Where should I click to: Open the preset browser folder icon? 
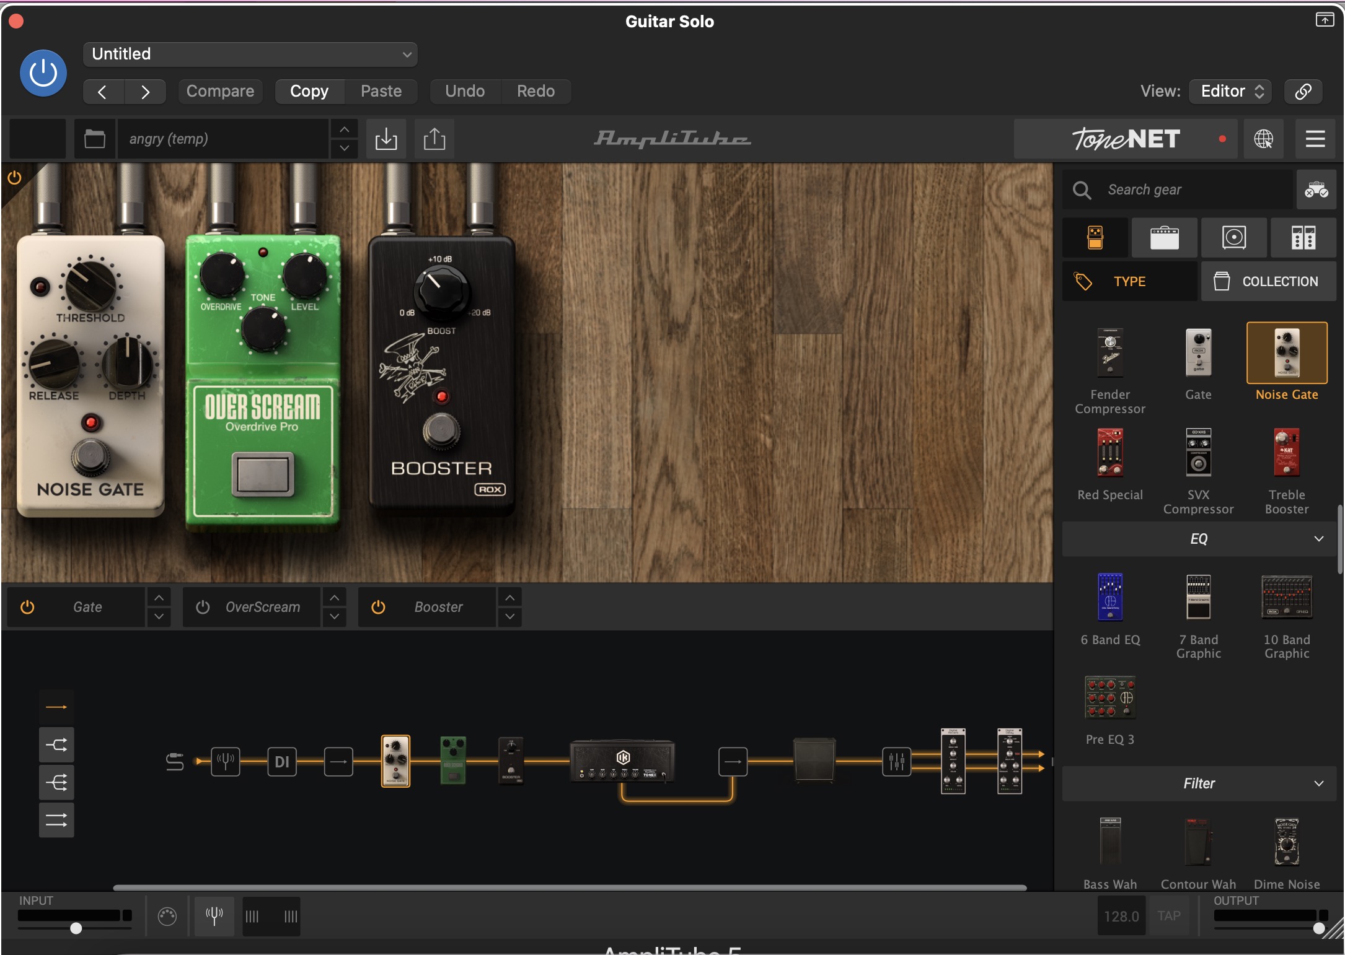coord(94,139)
